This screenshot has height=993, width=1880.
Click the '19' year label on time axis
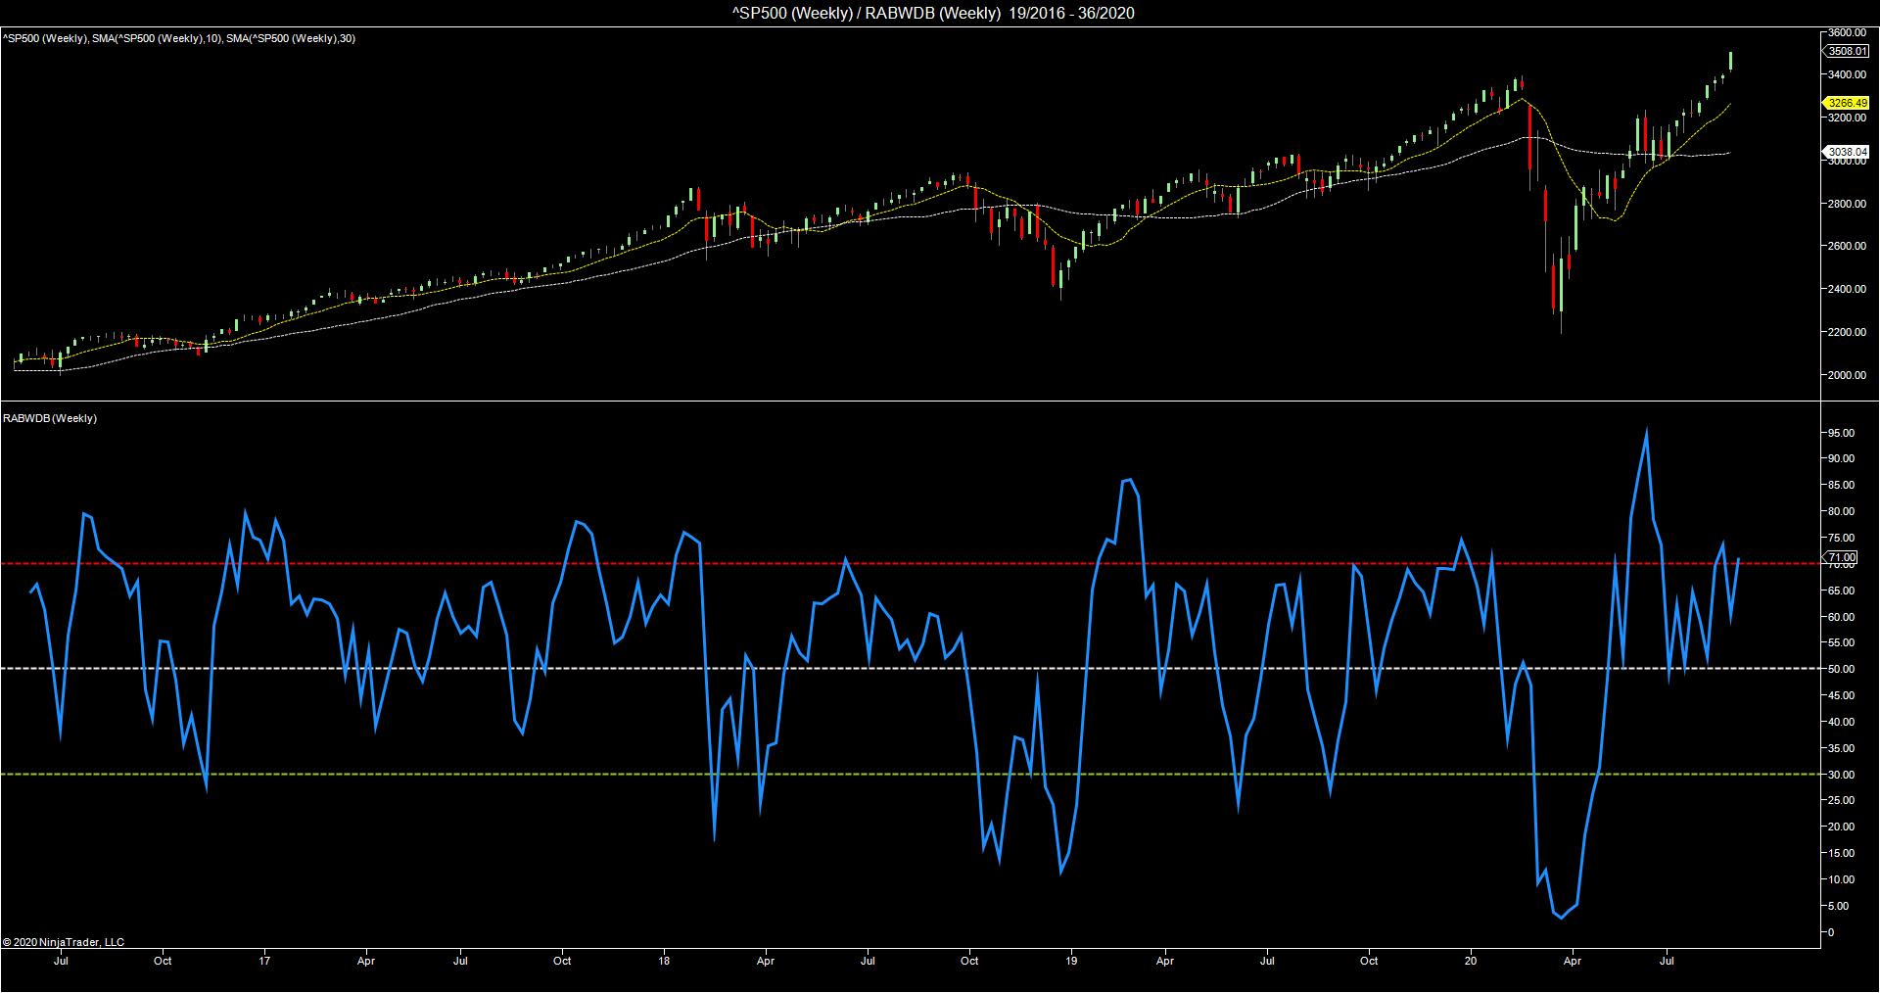1071,961
